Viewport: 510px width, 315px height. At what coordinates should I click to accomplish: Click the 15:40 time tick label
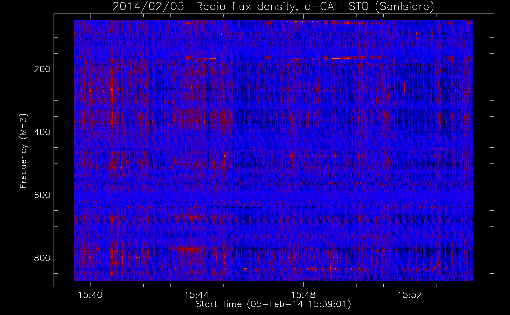click(x=90, y=295)
